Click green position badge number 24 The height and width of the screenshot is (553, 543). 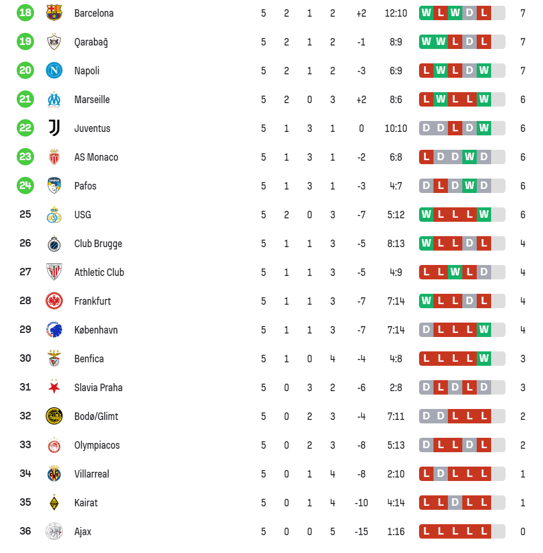pyautogui.click(x=25, y=185)
